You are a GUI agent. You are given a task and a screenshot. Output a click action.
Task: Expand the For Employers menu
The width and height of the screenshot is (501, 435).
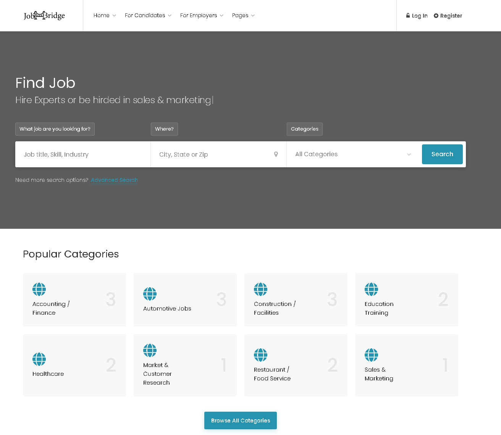tap(202, 16)
